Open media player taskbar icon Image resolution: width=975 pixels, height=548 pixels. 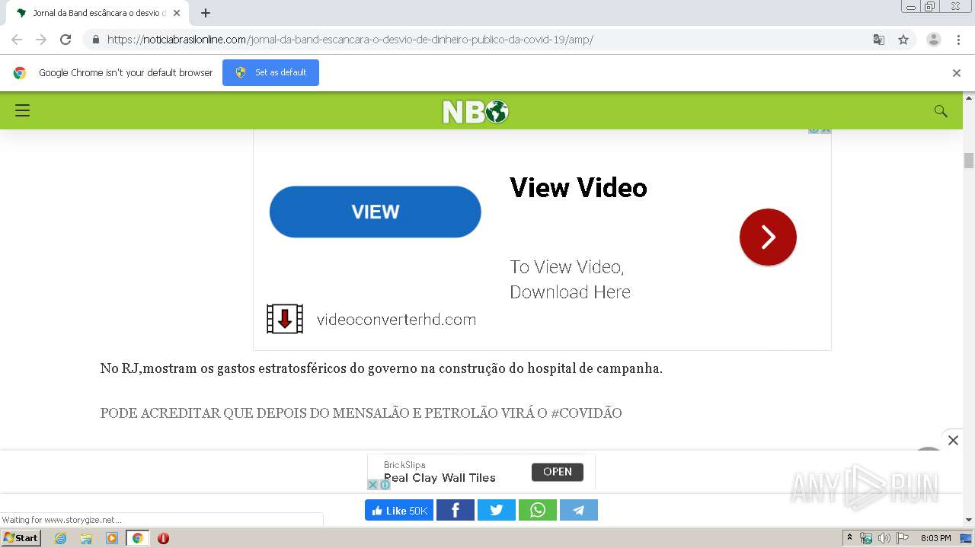click(112, 538)
